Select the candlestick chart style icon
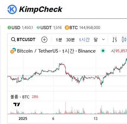127x124 pixels. [x=124, y=40]
